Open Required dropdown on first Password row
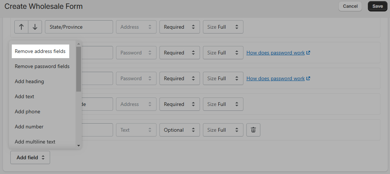390x174 pixels. (x=180, y=53)
